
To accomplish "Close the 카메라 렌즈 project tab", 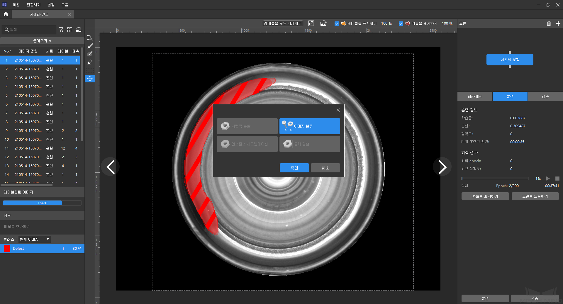I will point(69,14).
